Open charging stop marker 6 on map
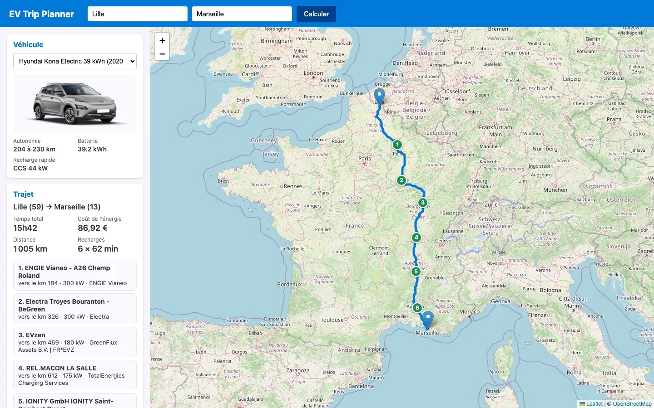The width and height of the screenshot is (654, 408). pyautogui.click(x=417, y=308)
